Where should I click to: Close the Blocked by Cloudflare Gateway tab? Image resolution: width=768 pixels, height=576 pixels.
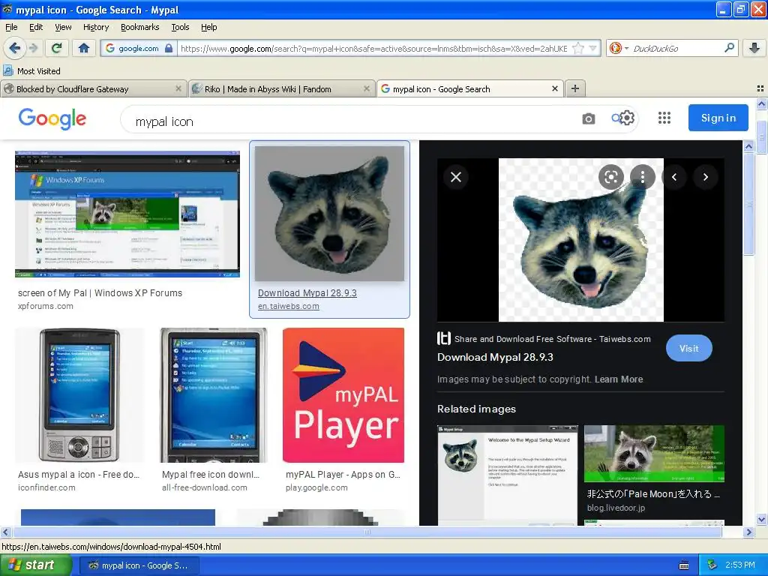point(178,88)
